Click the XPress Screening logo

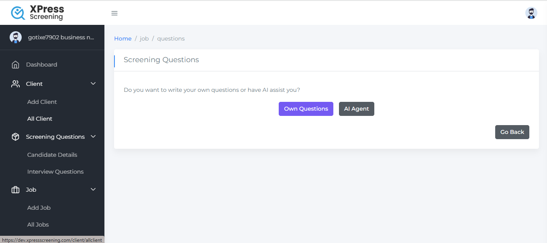37,13
